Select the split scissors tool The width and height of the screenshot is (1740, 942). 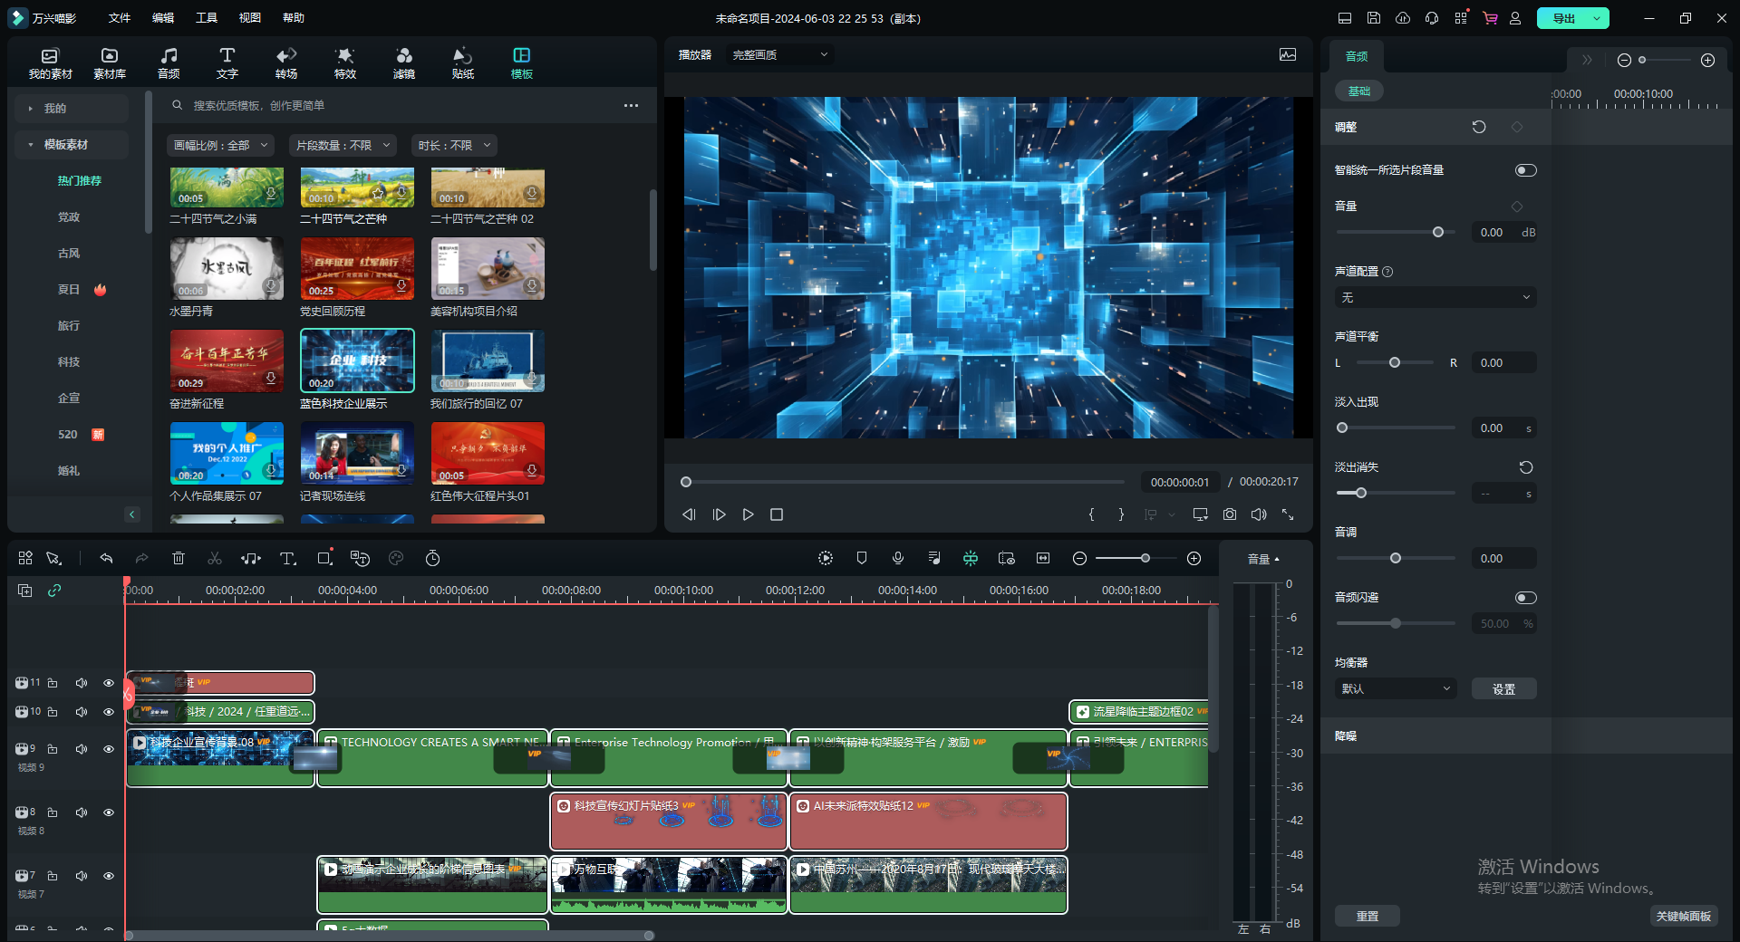[x=215, y=559]
